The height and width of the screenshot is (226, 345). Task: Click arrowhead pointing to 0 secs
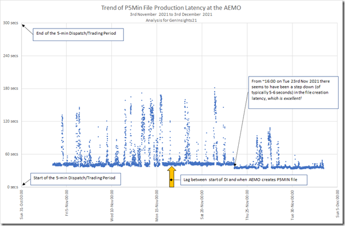tap(23, 184)
